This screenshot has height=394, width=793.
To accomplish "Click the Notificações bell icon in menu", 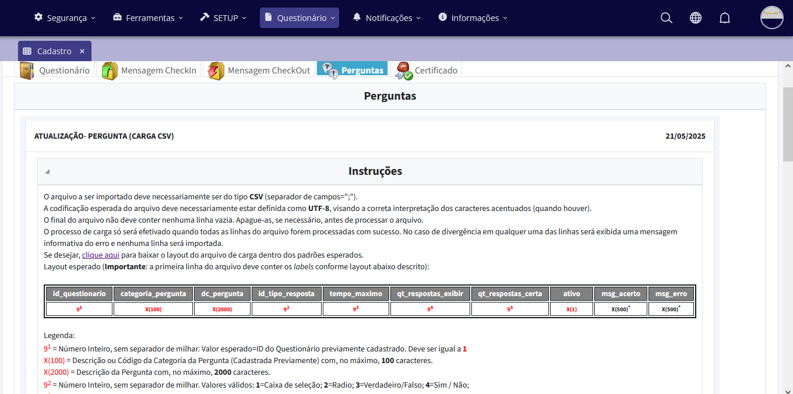I will point(357,17).
